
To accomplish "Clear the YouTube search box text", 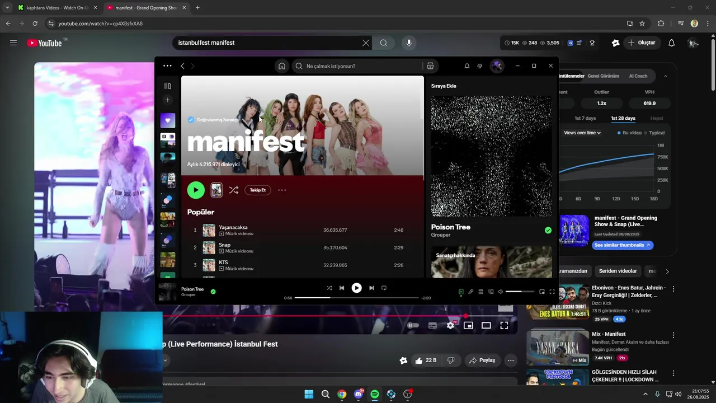I will point(366,43).
